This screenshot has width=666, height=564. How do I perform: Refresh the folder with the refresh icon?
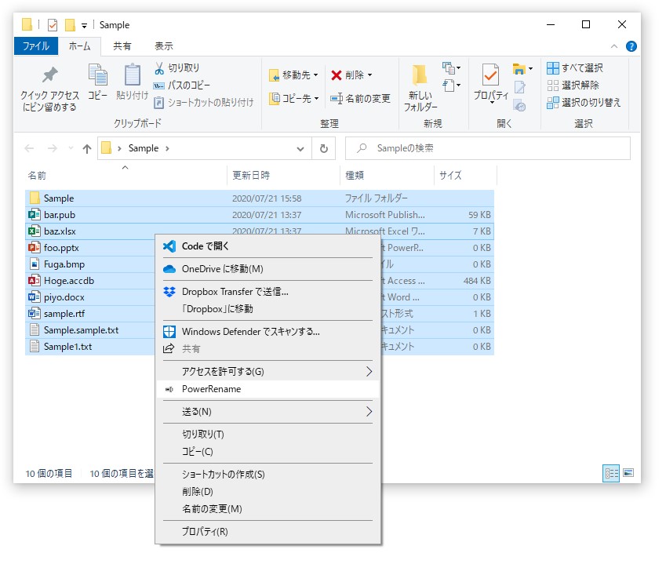click(323, 148)
